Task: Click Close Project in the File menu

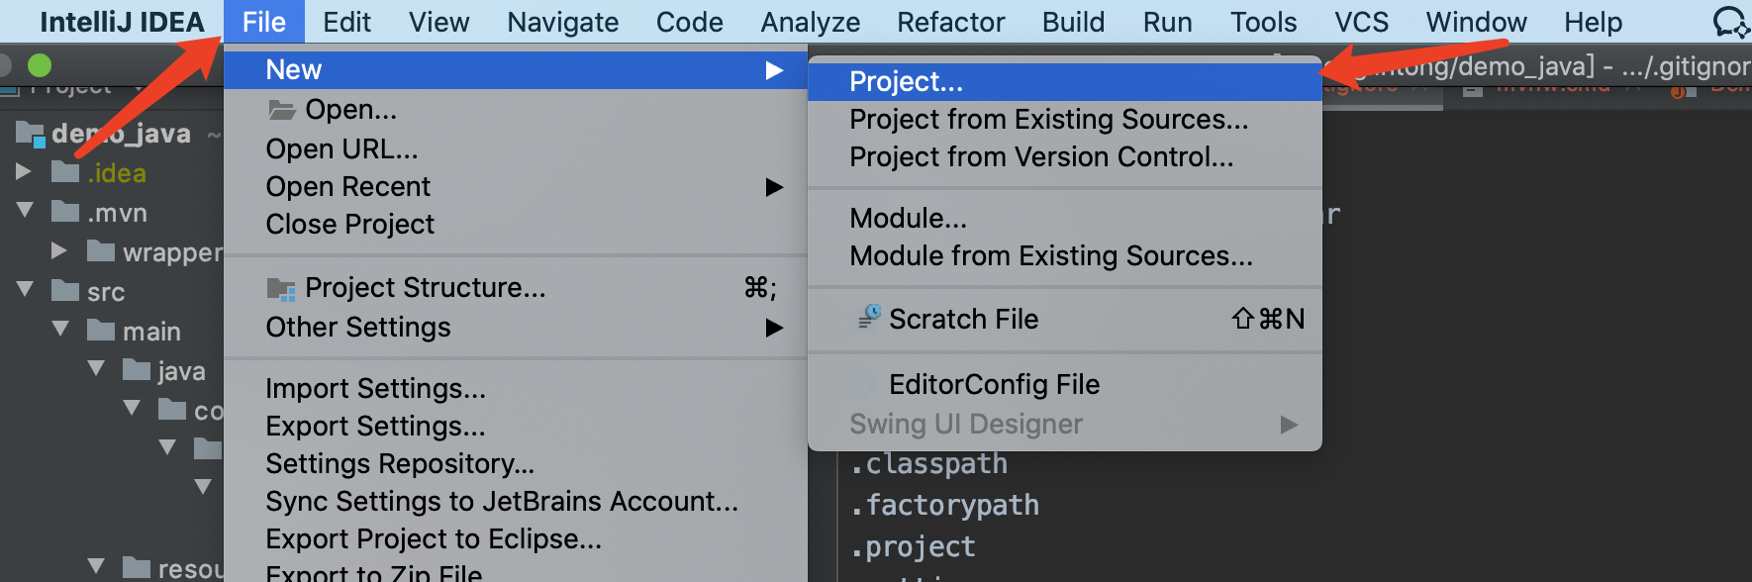Action: coord(349,225)
